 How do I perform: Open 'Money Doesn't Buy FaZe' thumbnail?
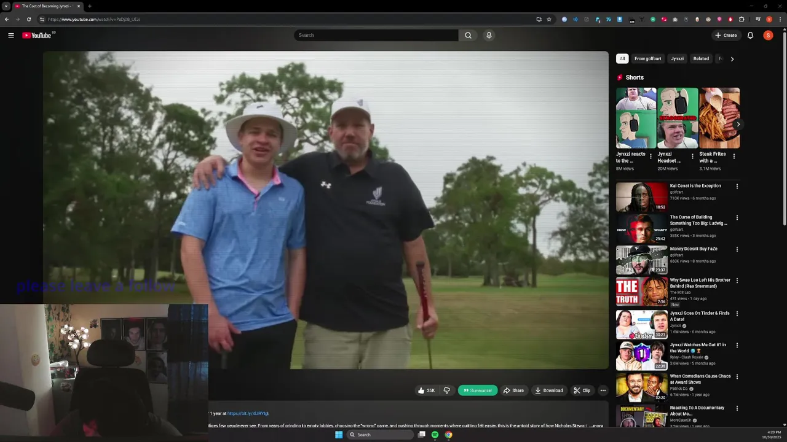point(641,260)
